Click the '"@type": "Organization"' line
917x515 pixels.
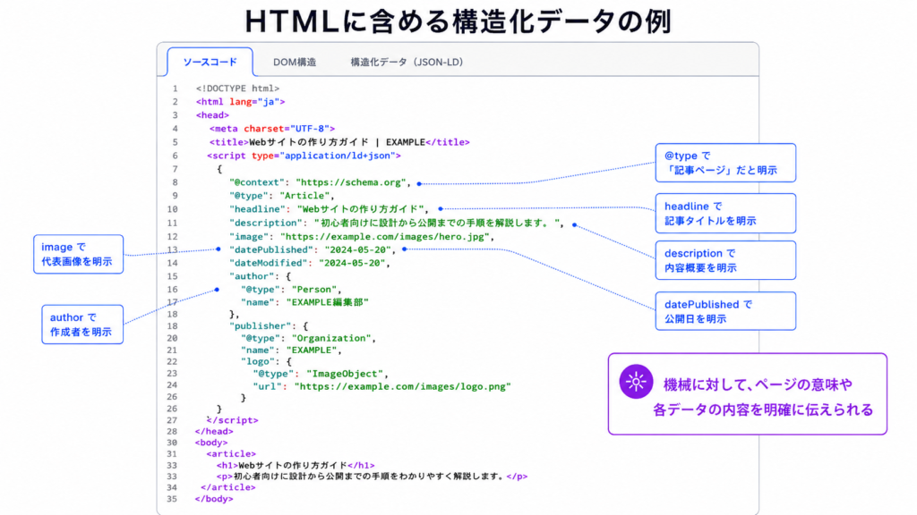(x=308, y=338)
